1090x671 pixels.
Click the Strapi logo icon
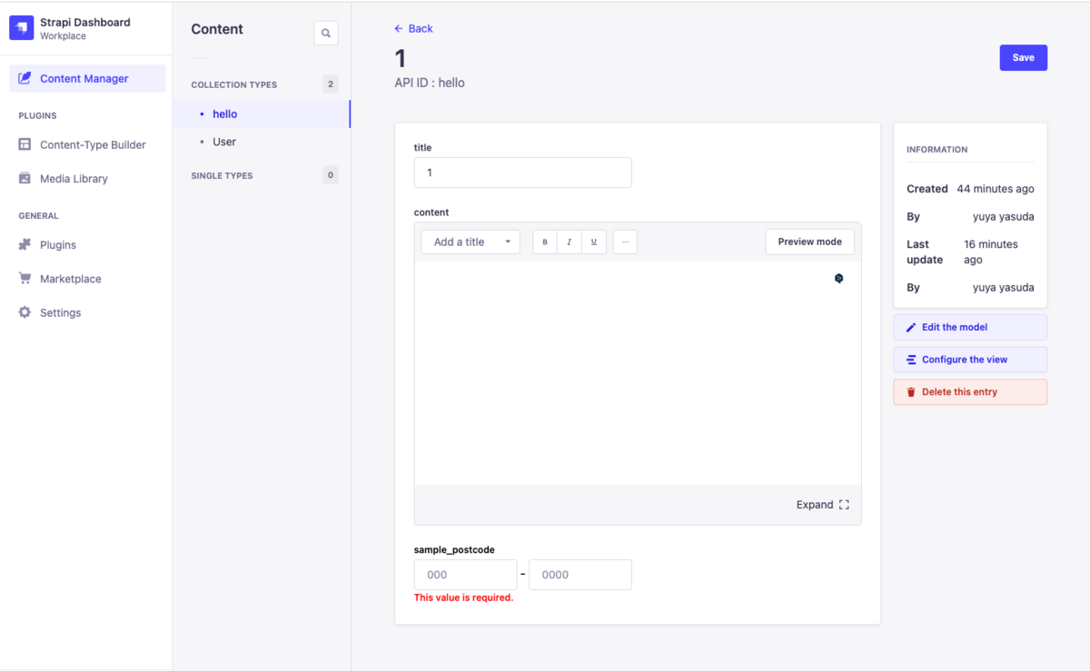(x=22, y=28)
